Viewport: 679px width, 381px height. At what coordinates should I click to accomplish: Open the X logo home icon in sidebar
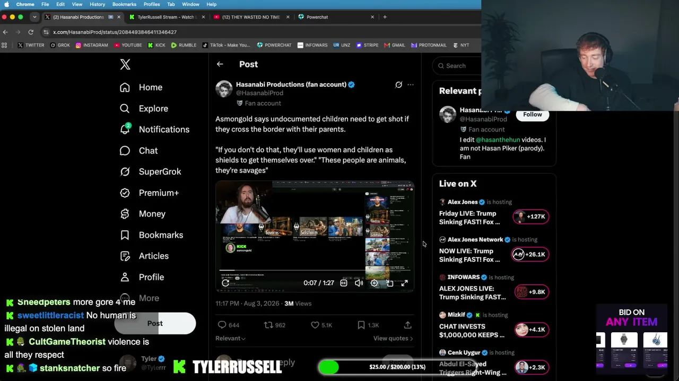(x=125, y=65)
